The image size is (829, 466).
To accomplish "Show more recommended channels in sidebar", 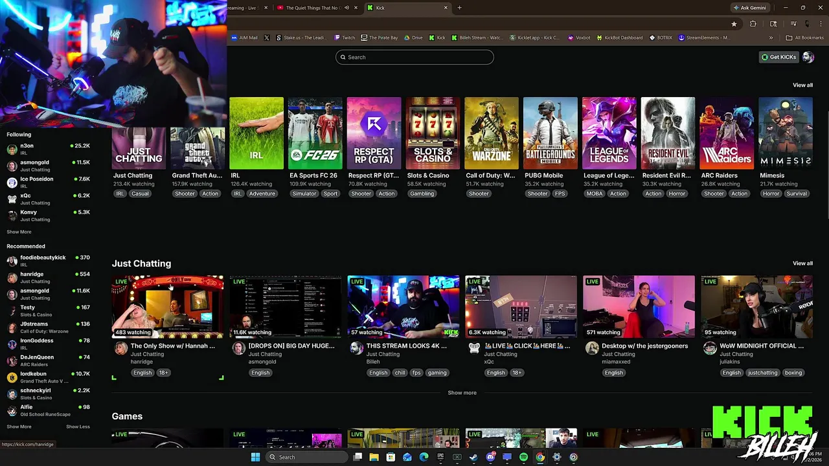I will coord(19,427).
